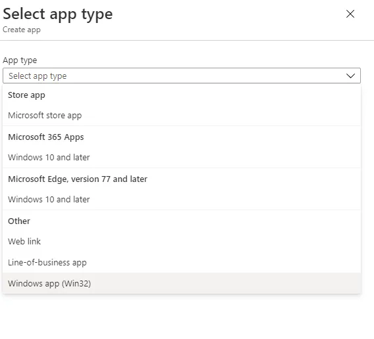
Task: Click the Create app subtitle text
Action: (x=22, y=30)
